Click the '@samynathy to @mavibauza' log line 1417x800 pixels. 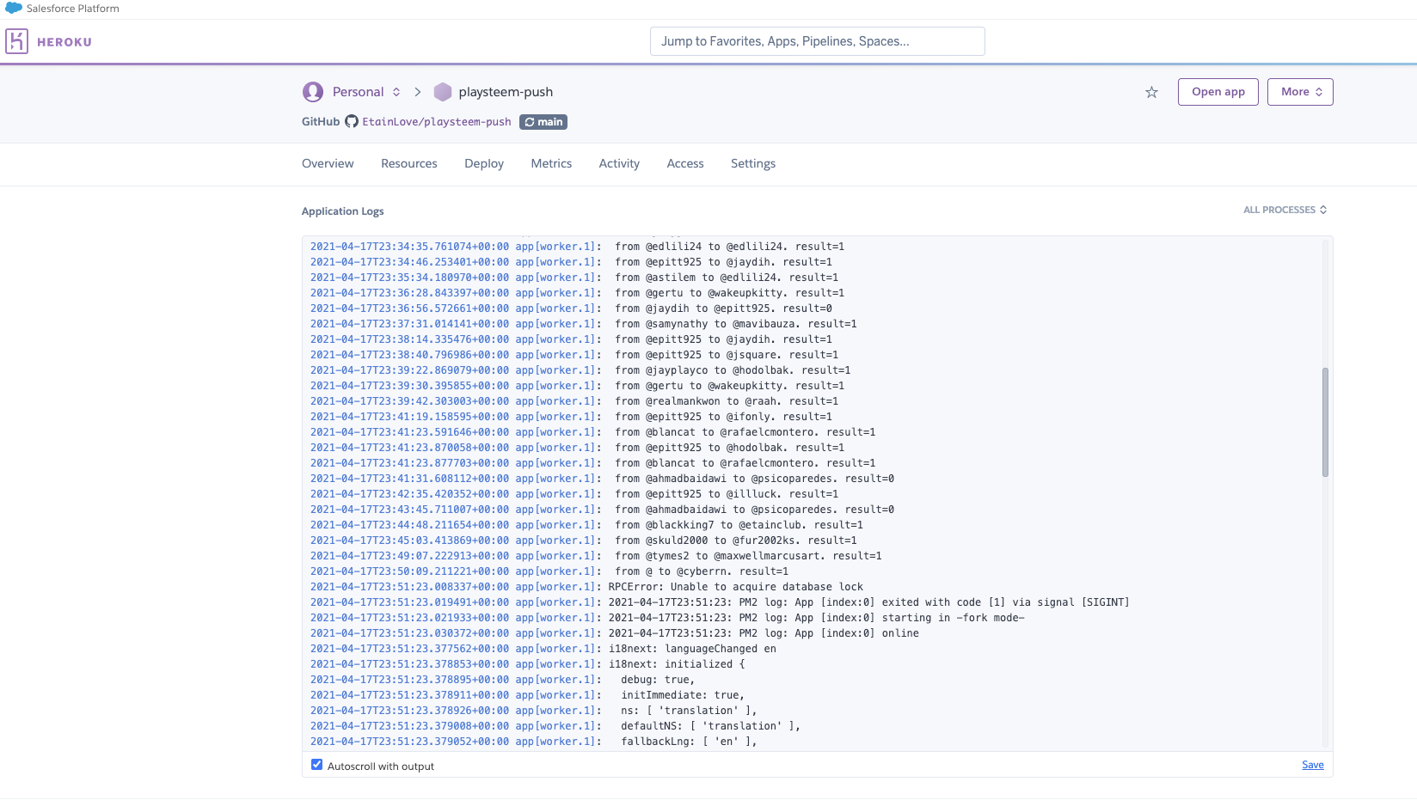pos(584,324)
